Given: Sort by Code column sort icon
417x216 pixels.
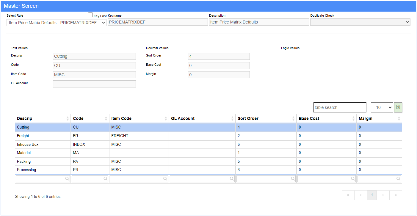Looking at the screenshot, I should pos(106,119).
